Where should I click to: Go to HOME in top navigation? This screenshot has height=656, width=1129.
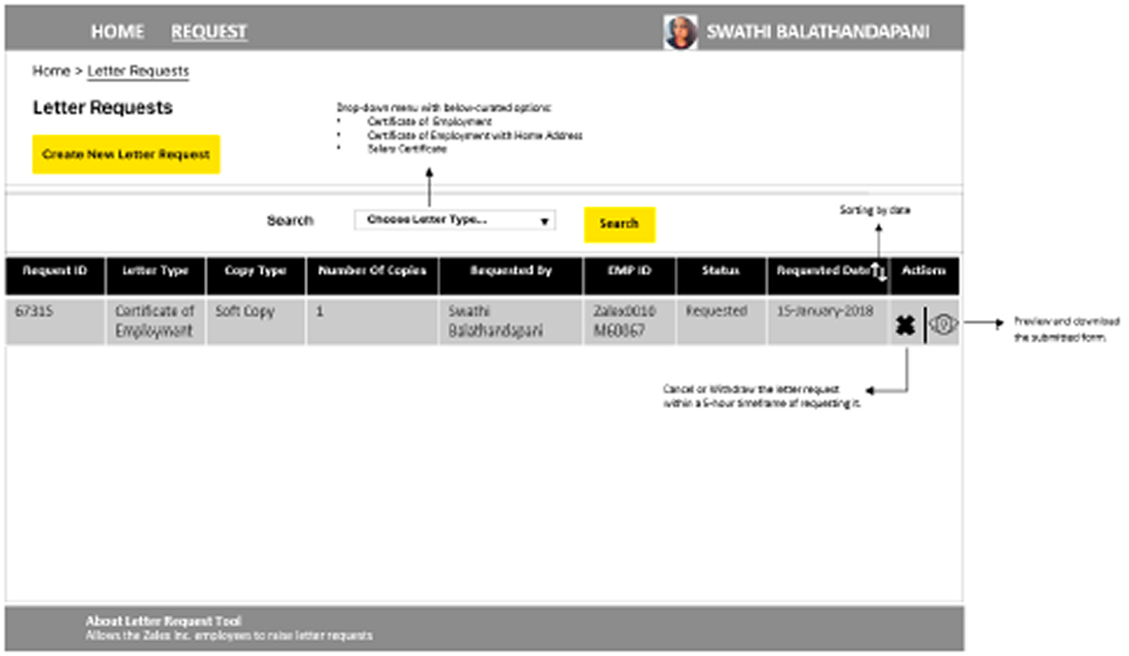coord(117,32)
